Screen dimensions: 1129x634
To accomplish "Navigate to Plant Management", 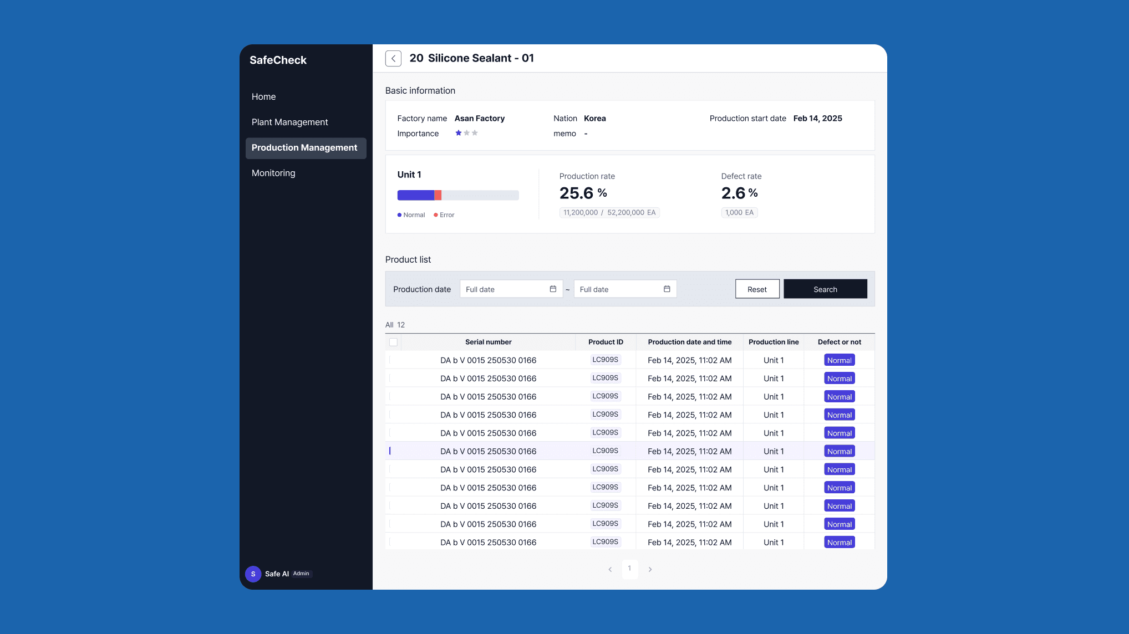I will tap(289, 122).
